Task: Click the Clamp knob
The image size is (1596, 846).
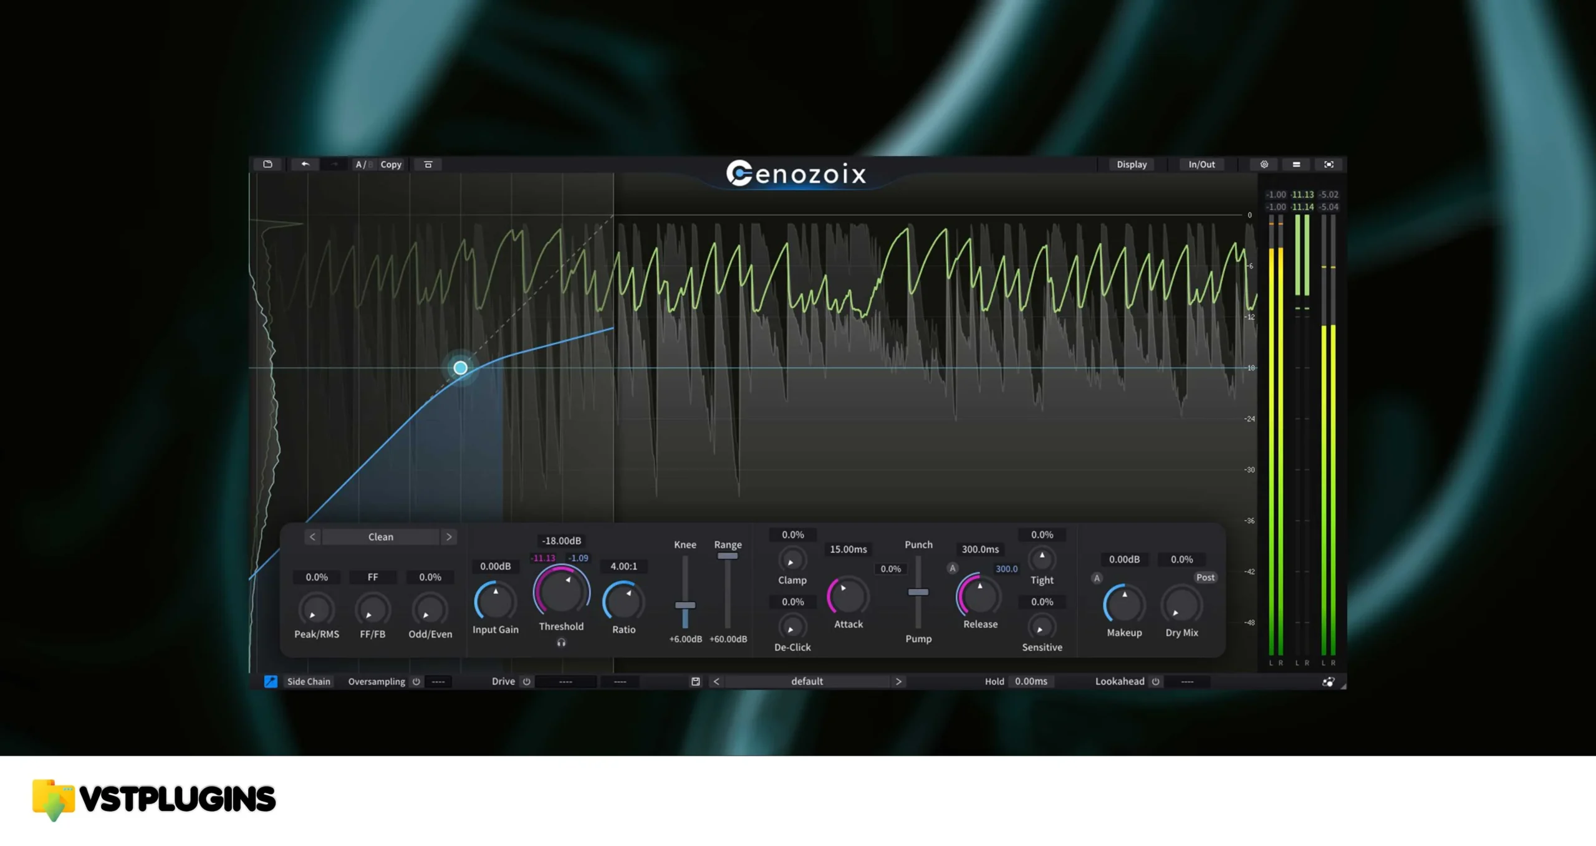Action: click(x=792, y=560)
